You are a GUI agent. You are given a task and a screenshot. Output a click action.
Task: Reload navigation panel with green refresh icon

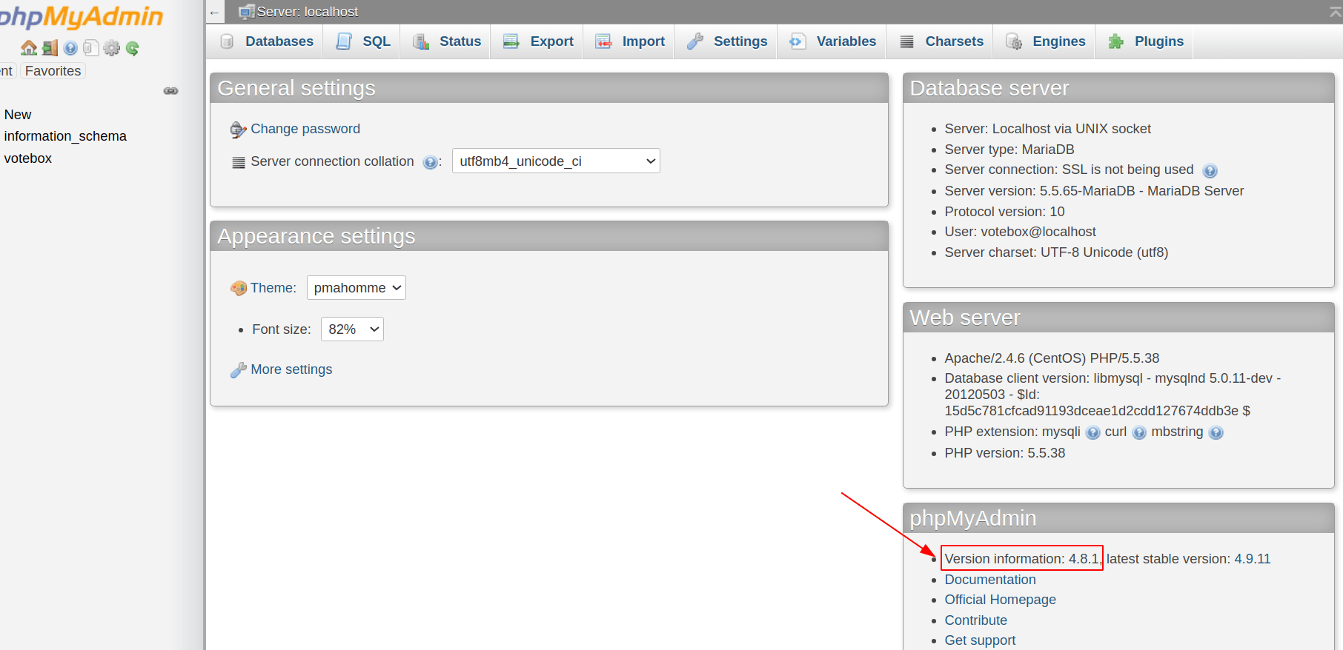pos(133,48)
